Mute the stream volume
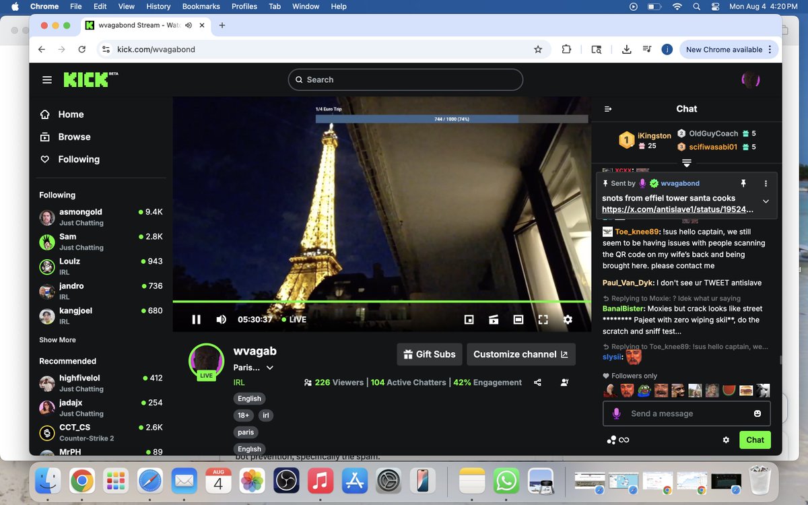The width and height of the screenshot is (808, 505). [x=221, y=319]
